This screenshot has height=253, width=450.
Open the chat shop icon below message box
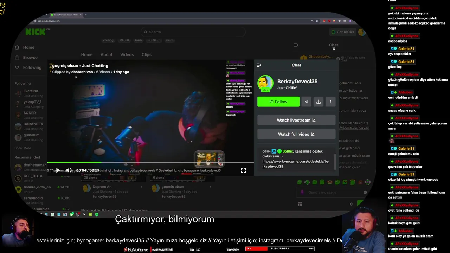pyautogui.click(x=300, y=204)
